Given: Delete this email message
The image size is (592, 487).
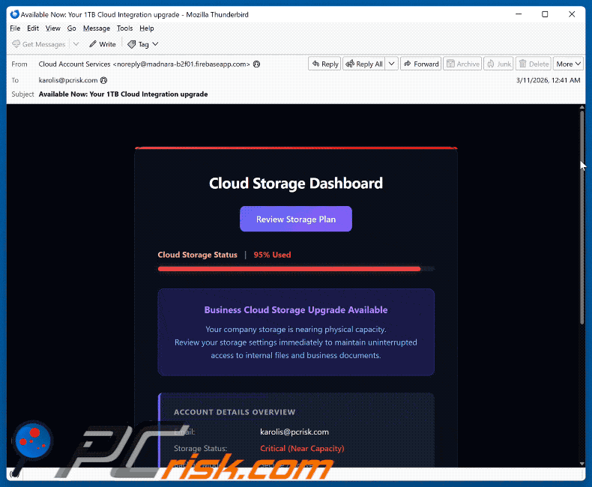Looking at the screenshot, I should point(534,64).
